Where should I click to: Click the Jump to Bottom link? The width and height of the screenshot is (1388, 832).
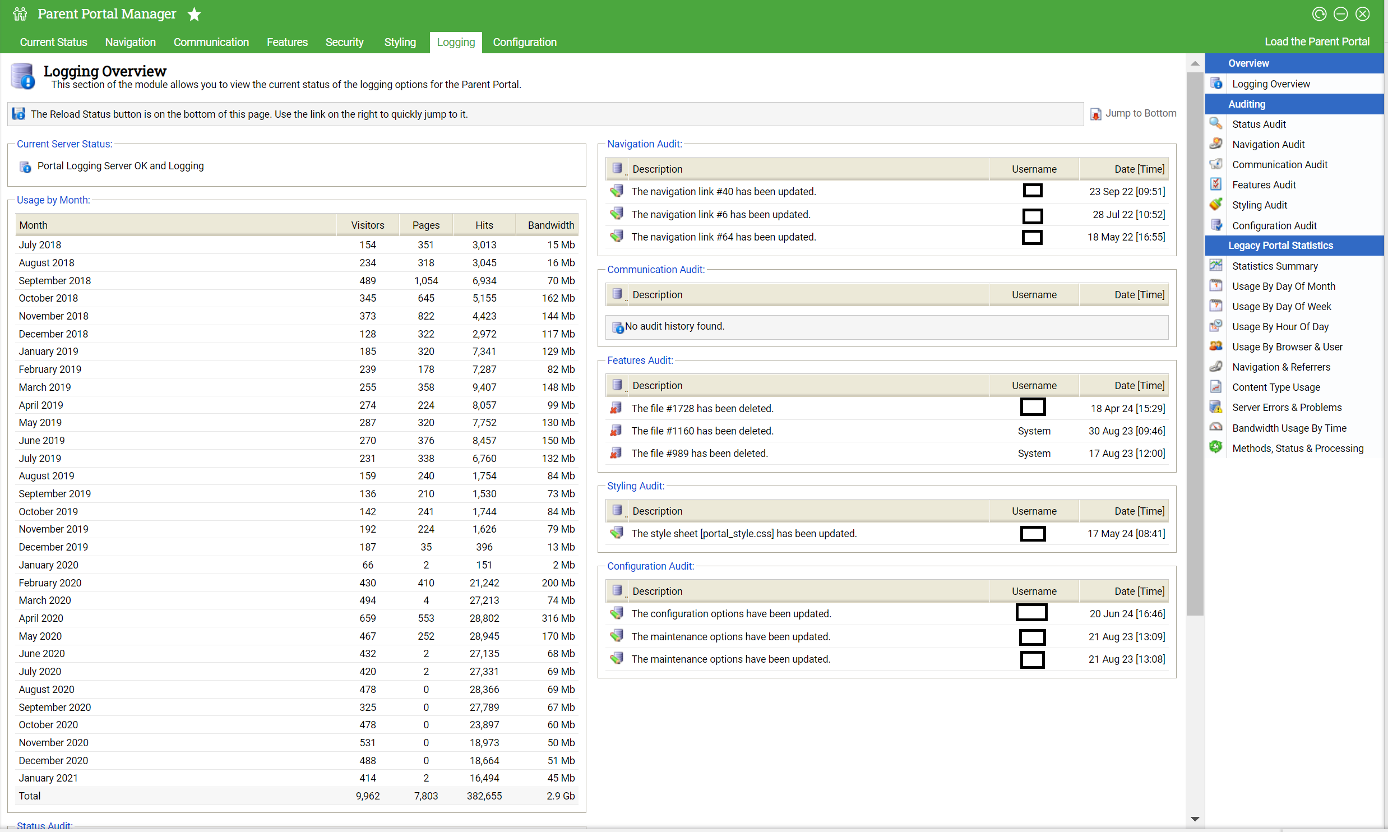pos(1140,113)
